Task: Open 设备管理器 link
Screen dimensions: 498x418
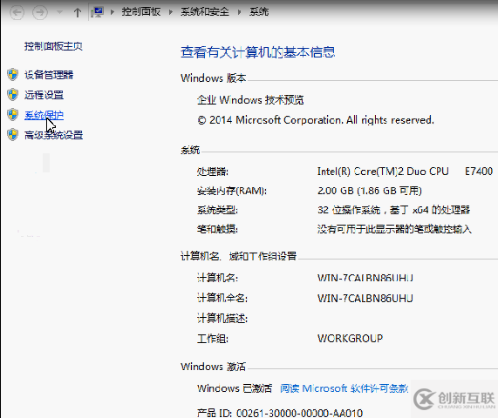Action: 49,75
